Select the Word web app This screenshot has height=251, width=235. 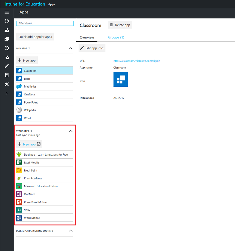[x=44, y=118]
